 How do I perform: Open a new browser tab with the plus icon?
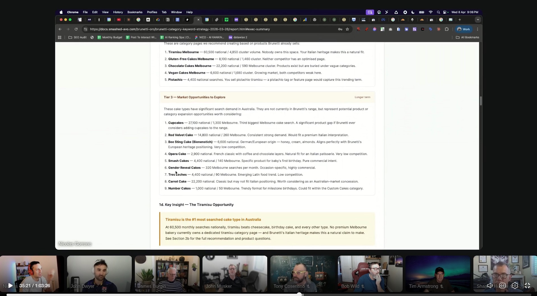click(x=460, y=20)
